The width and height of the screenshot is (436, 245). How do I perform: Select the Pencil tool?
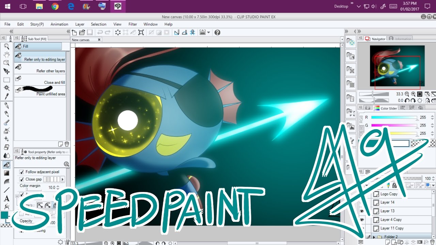6,114
